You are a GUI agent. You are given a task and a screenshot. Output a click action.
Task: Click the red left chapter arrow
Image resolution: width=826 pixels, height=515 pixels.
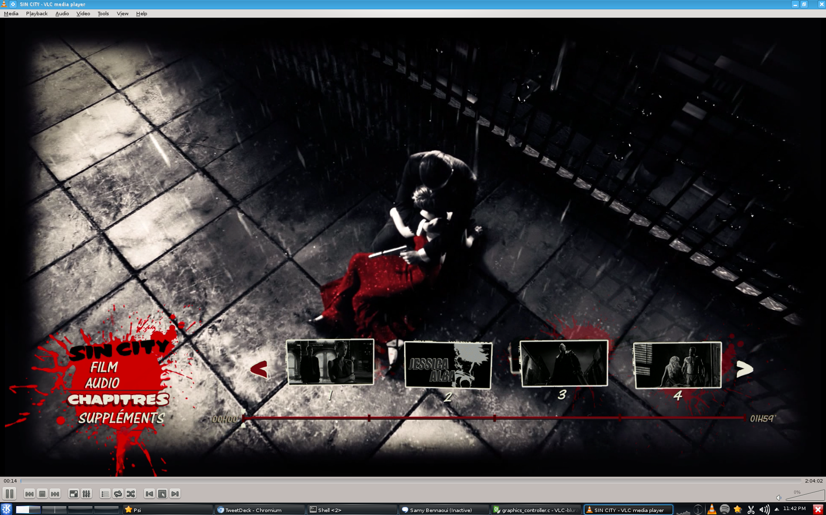(259, 369)
